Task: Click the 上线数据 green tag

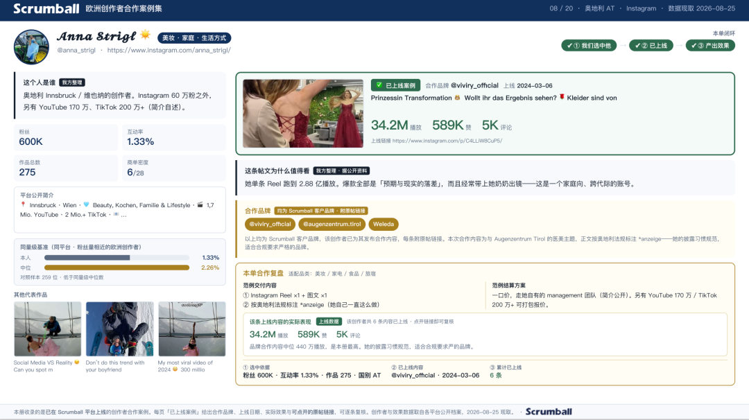Action: [329, 322]
